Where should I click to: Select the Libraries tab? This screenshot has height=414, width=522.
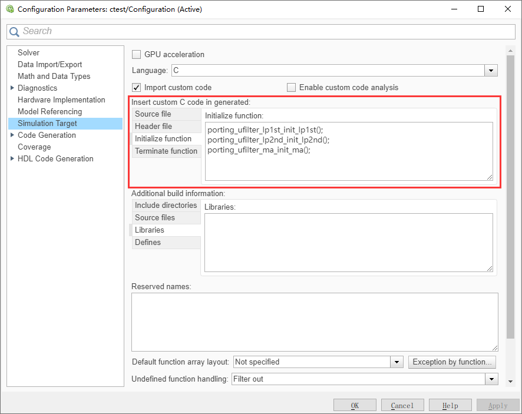coord(166,230)
